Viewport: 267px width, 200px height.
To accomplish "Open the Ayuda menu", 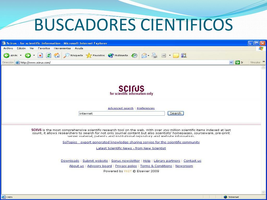I will point(79,48).
